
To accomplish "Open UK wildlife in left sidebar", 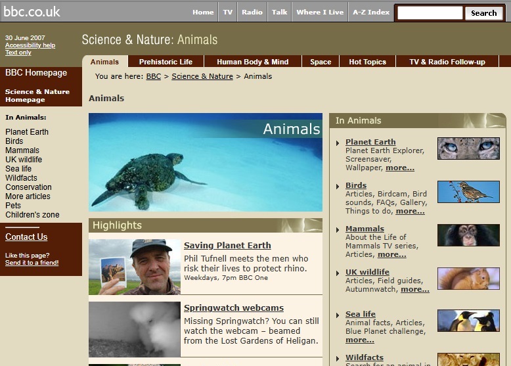I will (x=24, y=160).
